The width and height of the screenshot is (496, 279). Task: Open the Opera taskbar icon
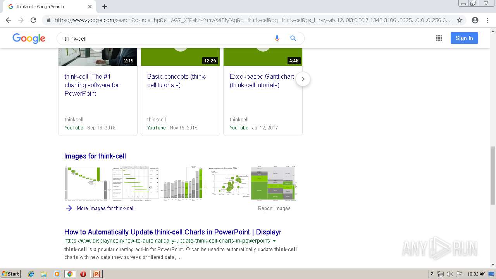[83, 274]
